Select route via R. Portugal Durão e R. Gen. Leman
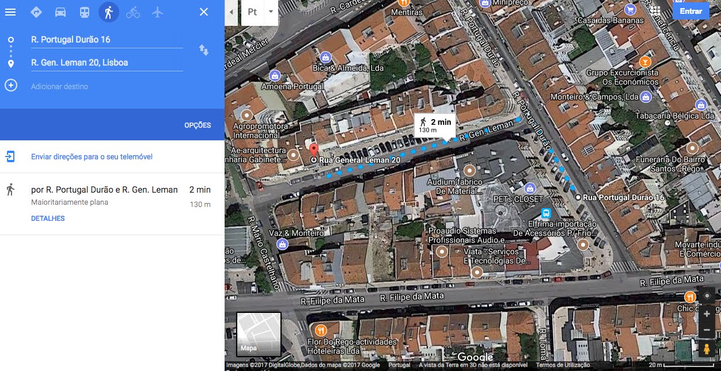The image size is (721, 371). pos(112,204)
